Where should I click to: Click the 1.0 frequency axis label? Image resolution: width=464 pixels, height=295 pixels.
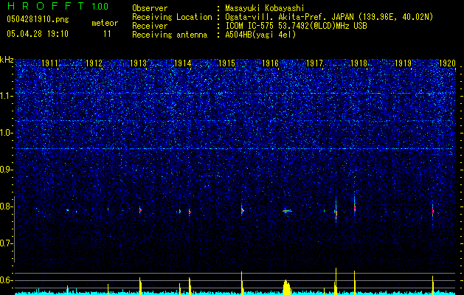pyautogui.click(x=7, y=133)
